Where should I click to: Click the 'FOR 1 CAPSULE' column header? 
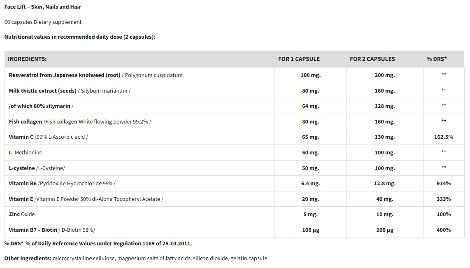[299, 59]
